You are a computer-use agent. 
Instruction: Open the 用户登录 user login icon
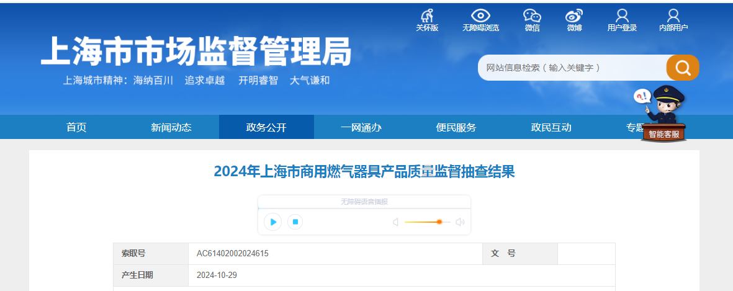pyautogui.click(x=622, y=20)
